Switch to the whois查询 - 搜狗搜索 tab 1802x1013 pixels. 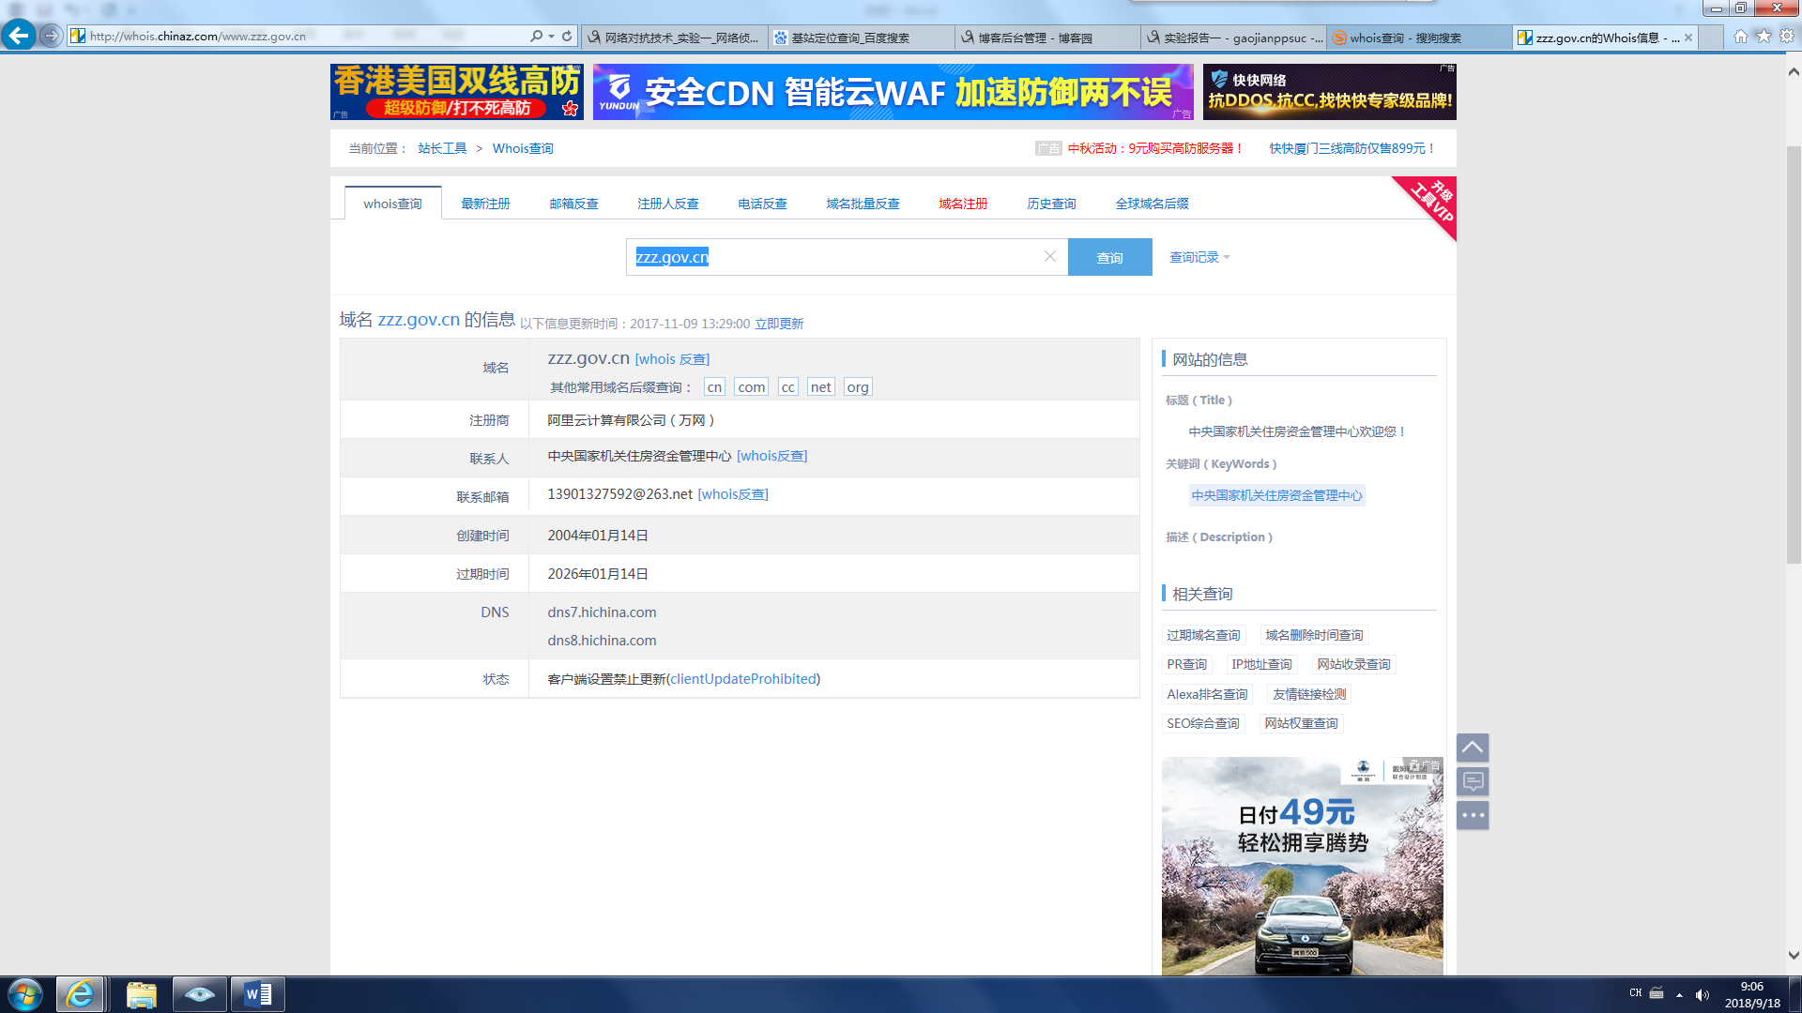pyautogui.click(x=1420, y=38)
